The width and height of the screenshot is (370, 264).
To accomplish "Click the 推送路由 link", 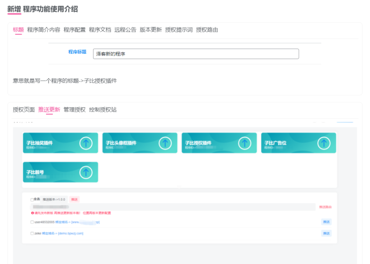I will 325,207.
